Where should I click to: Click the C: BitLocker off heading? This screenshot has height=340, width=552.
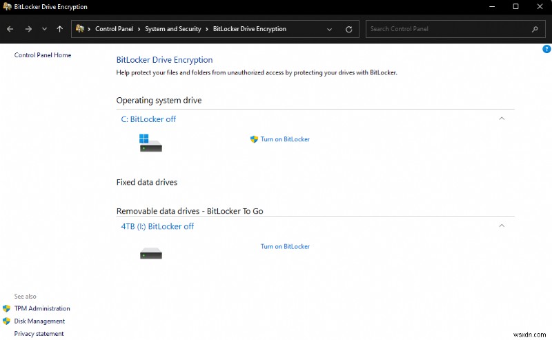pos(148,119)
